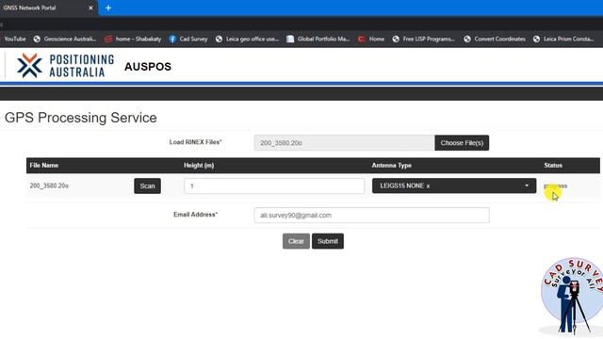This screenshot has width=603, height=339.
Task: Click the File Name column header
Action: [x=44, y=166]
